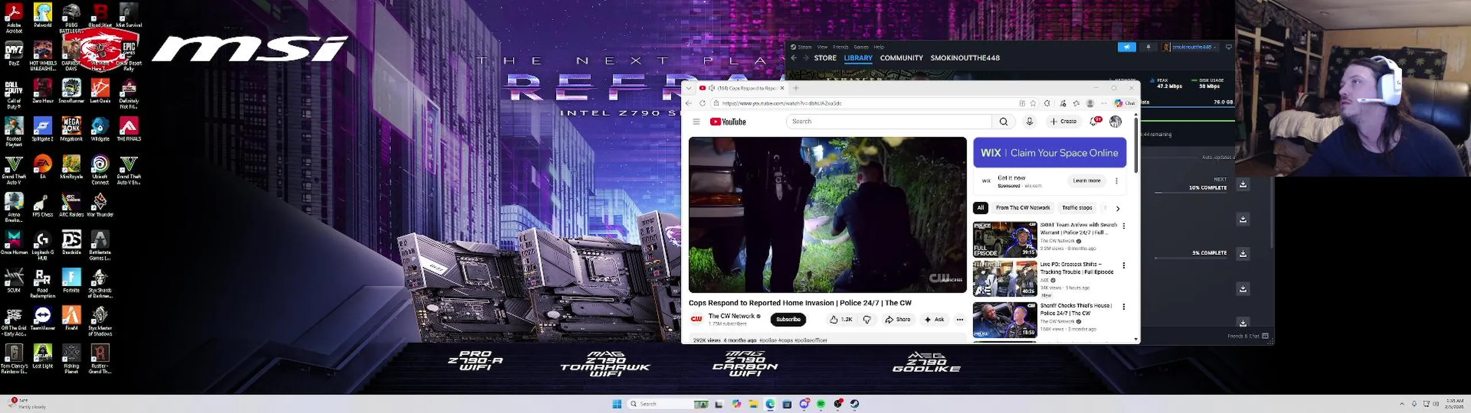Image resolution: width=1471 pixels, height=413 pixels.
Task: Switch to Steam COMMUNITY tab
Action: pos(901,58)
